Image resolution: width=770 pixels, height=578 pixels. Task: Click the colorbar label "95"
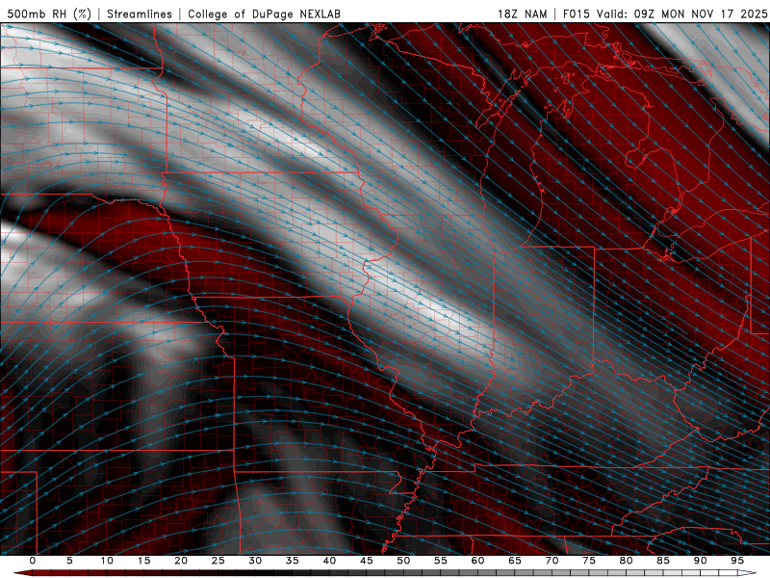point(737,561)
